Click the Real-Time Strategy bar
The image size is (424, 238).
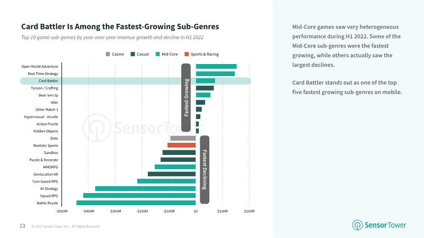pyautogui.click(x=215, y=74)
